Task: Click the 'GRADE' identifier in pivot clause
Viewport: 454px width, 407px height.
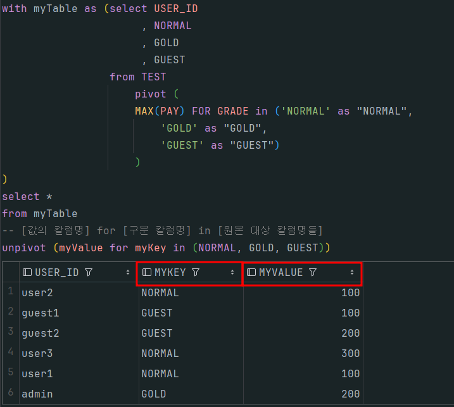Action: coord(233,111)
